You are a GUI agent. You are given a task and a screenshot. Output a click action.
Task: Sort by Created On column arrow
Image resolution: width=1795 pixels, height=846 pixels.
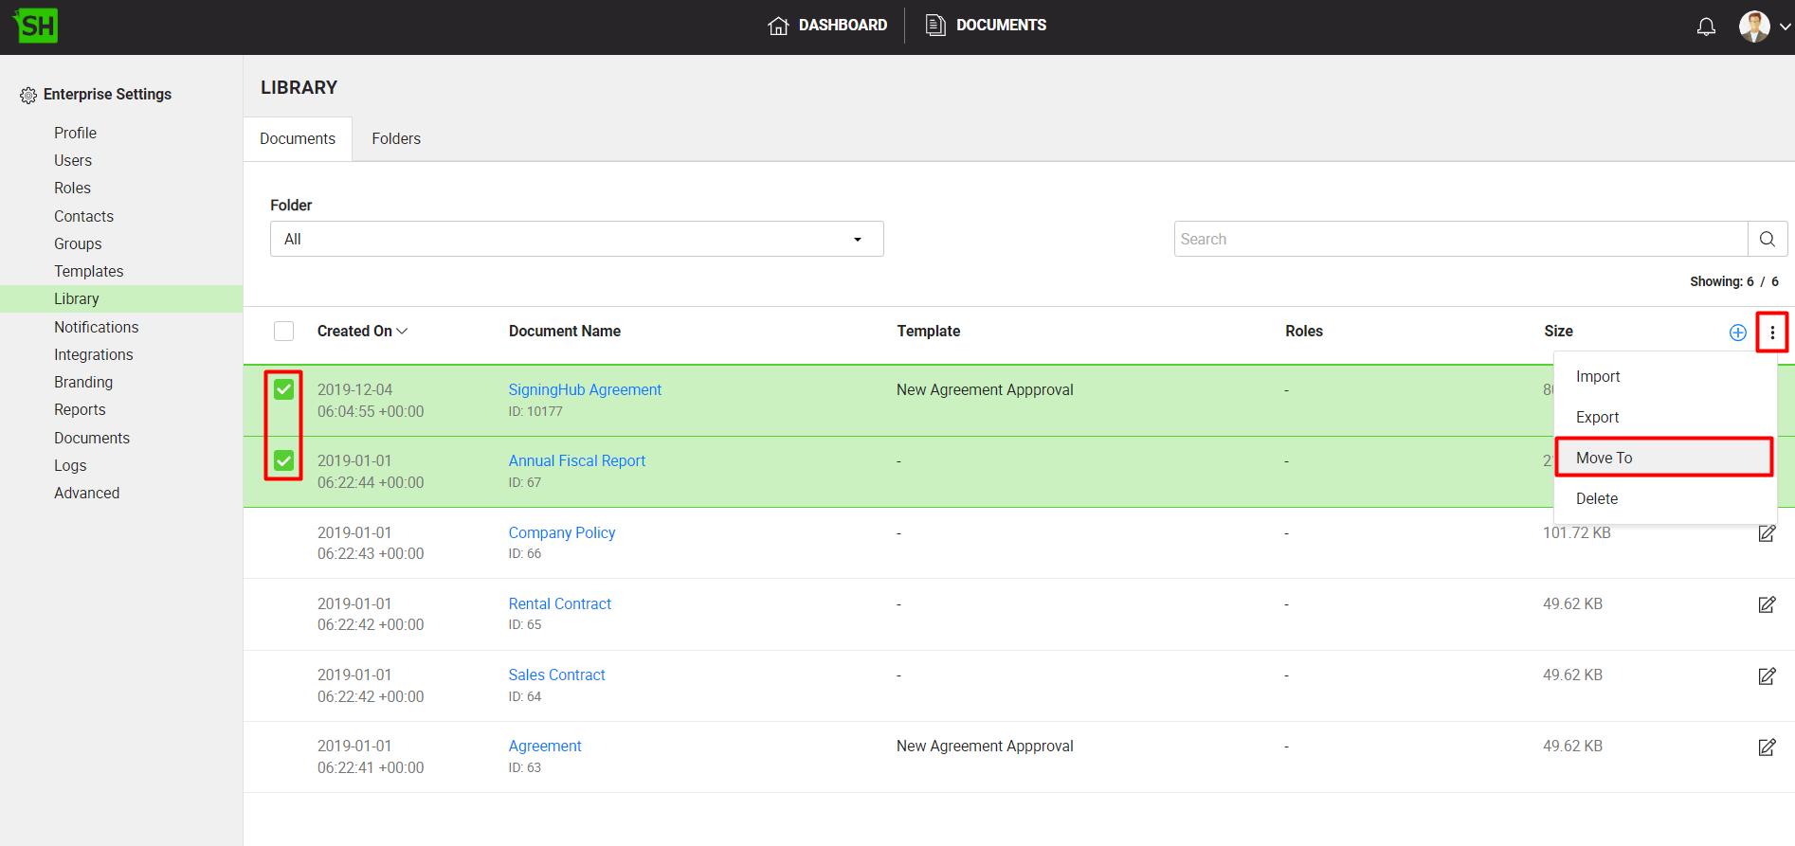(403, 331)
